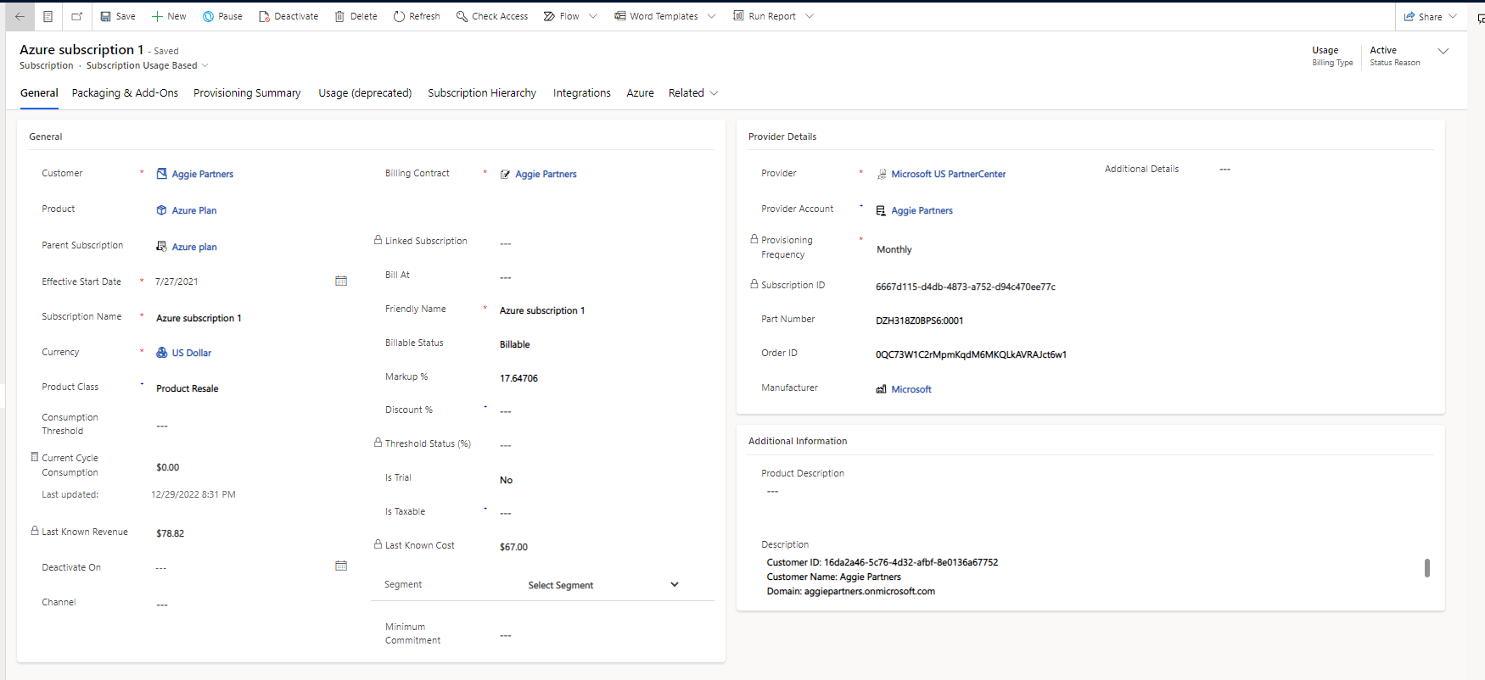Image resolution: width=1485 pixels, height=680 pixels.
Task: Create a New record
Action: 169,16
